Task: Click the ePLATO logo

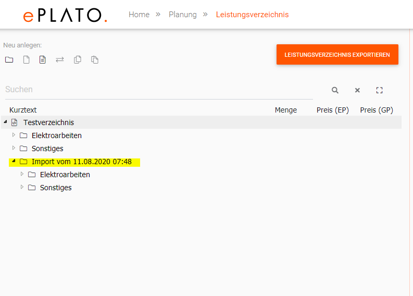Action: tap(65, 15)
